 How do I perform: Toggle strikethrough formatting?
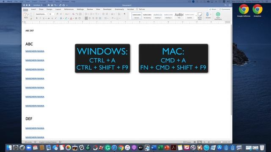click(49, 18)
